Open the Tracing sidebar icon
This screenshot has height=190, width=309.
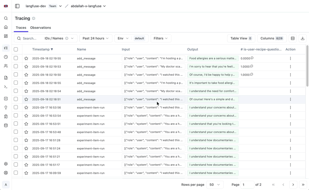[6, 48]
